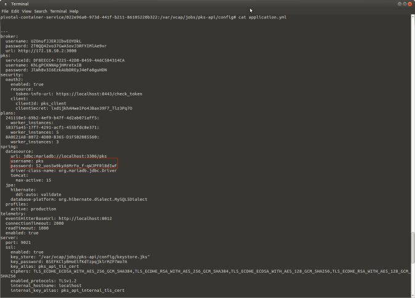
Task: Minimize the Terminal window
Action: click(400, 4)
